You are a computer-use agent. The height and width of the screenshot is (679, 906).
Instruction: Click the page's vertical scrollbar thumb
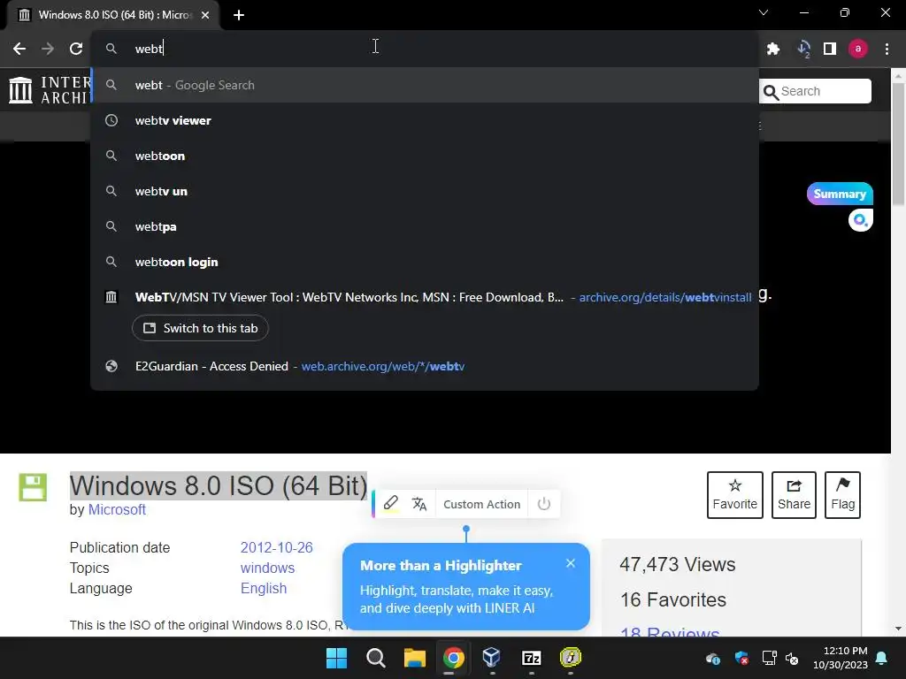pyautogui.click(x=898, y=144)
